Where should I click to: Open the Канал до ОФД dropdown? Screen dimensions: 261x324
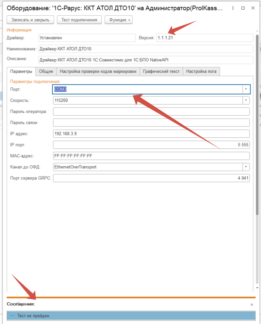246,167
